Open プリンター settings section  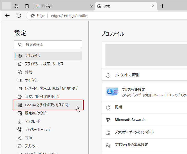tap(48, 146)
